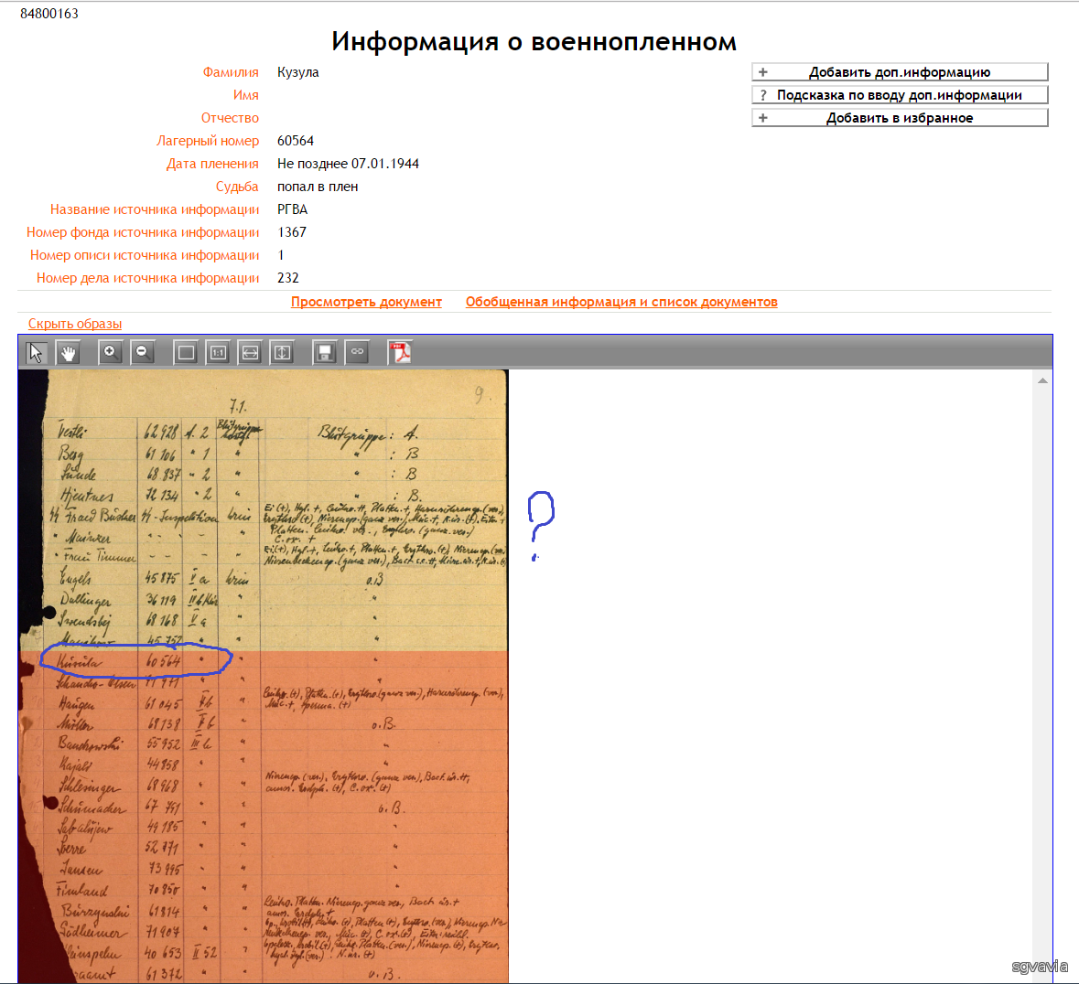
Task: Click the 'Судьба' label
Action: pyautogui.click(x=237, y=187)
